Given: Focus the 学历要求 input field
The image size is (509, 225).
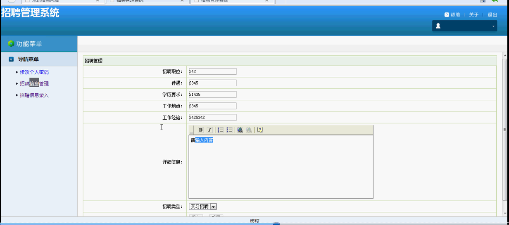Looking at the screenshot, I should point(212,95).
